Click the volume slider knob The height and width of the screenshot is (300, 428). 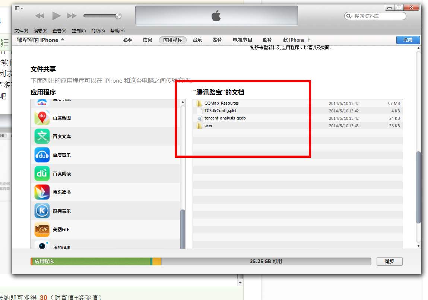[x=118, y=16]
